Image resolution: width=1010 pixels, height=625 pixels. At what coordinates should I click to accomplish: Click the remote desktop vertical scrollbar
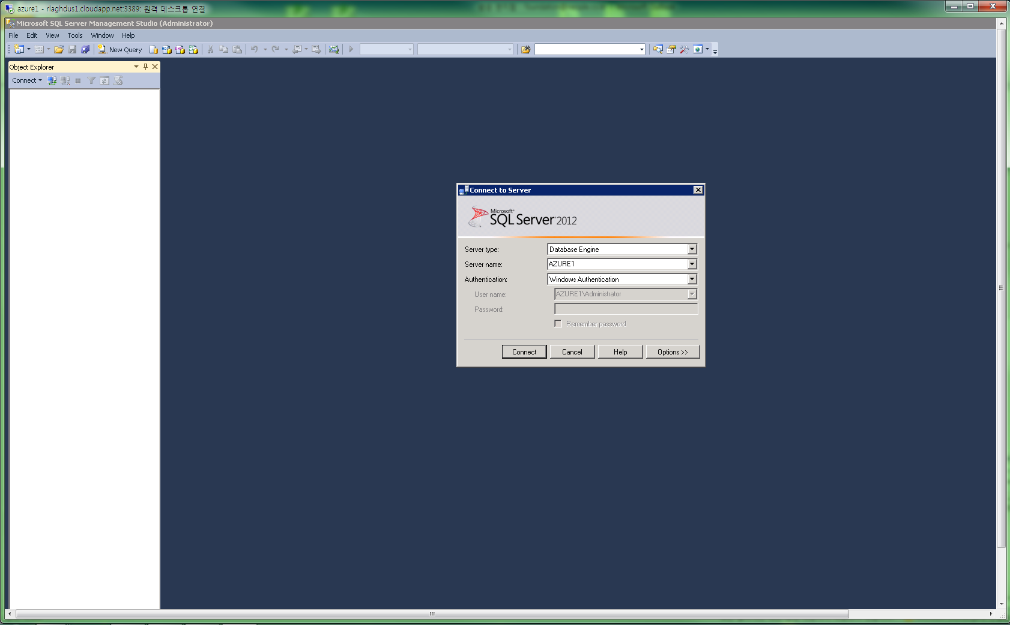point(1001,288)
